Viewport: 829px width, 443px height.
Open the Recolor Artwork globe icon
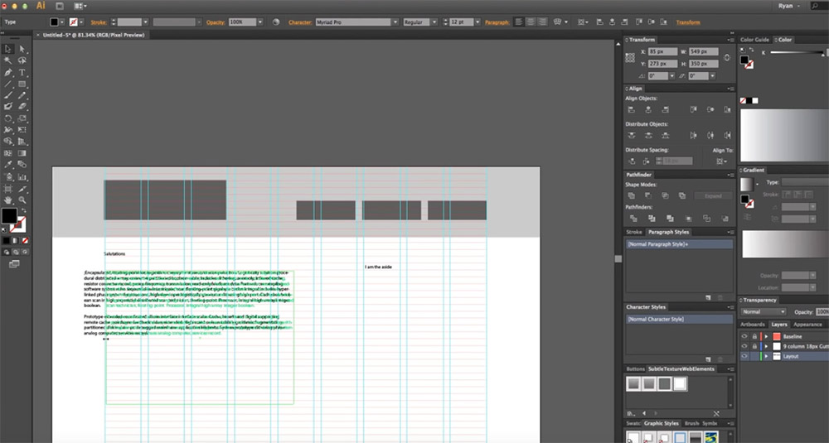click(276, 22)
